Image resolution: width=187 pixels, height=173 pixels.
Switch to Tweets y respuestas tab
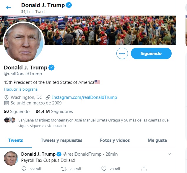click(61, 140)
